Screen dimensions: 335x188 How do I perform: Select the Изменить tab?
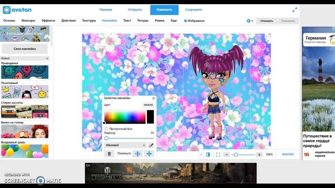coord(164,10)
